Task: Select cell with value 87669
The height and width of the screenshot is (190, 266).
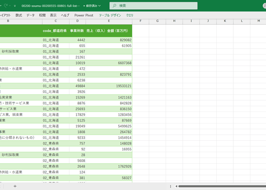Action: (109, 120)
